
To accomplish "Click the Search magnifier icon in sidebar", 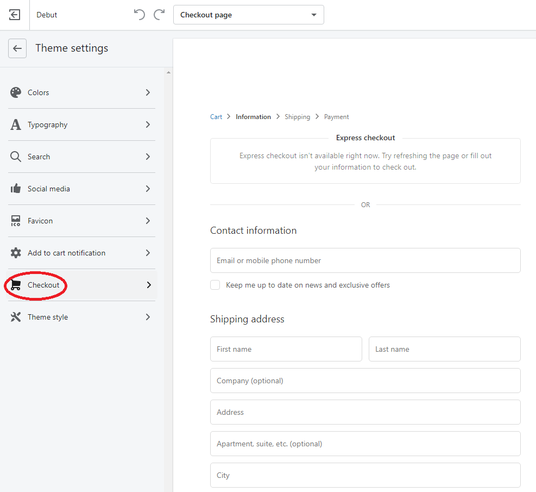I will tap(16, 157).
